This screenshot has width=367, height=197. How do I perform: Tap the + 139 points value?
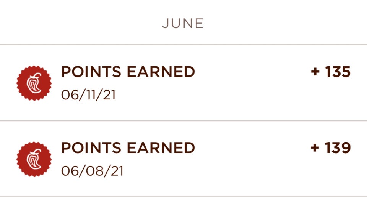(x=331, y=147)
